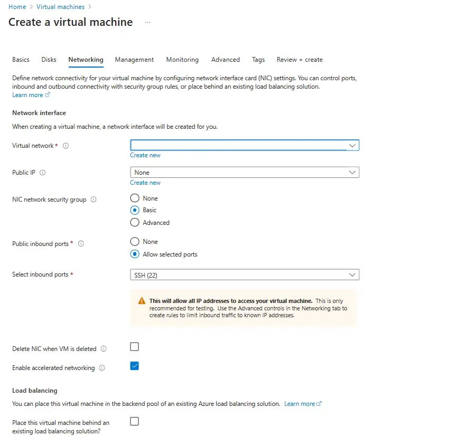Expand Select inbound ports SSH (22) dropdown

point(245,274)
